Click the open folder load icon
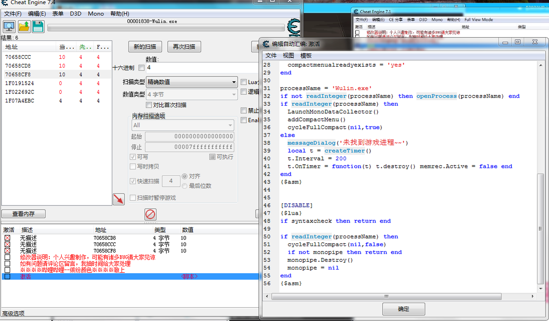The height and width of the screenshot is (321, 549). click(24, 27)
